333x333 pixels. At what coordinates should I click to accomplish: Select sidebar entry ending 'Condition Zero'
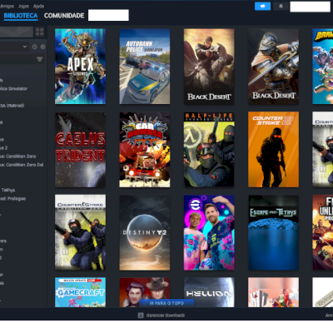18,157
